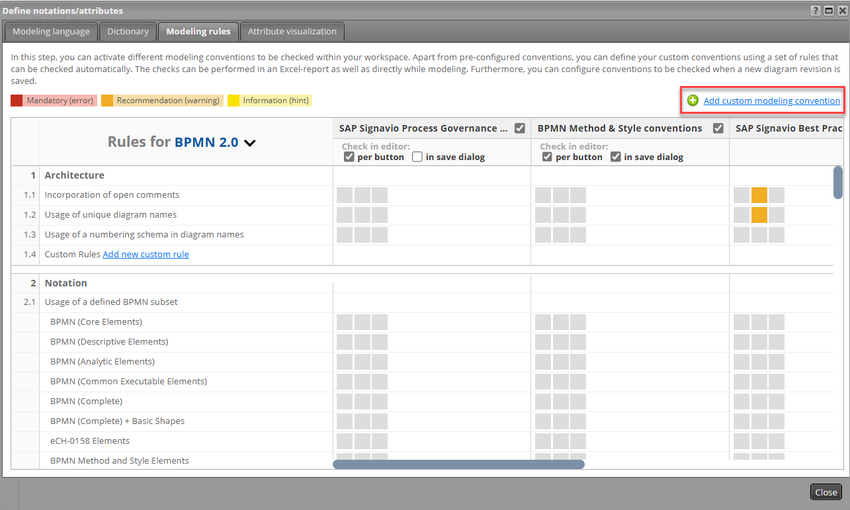Select the 'BPMN (Common Executable Elements)' row label
The image size is (850, 510).
point(128,382)
